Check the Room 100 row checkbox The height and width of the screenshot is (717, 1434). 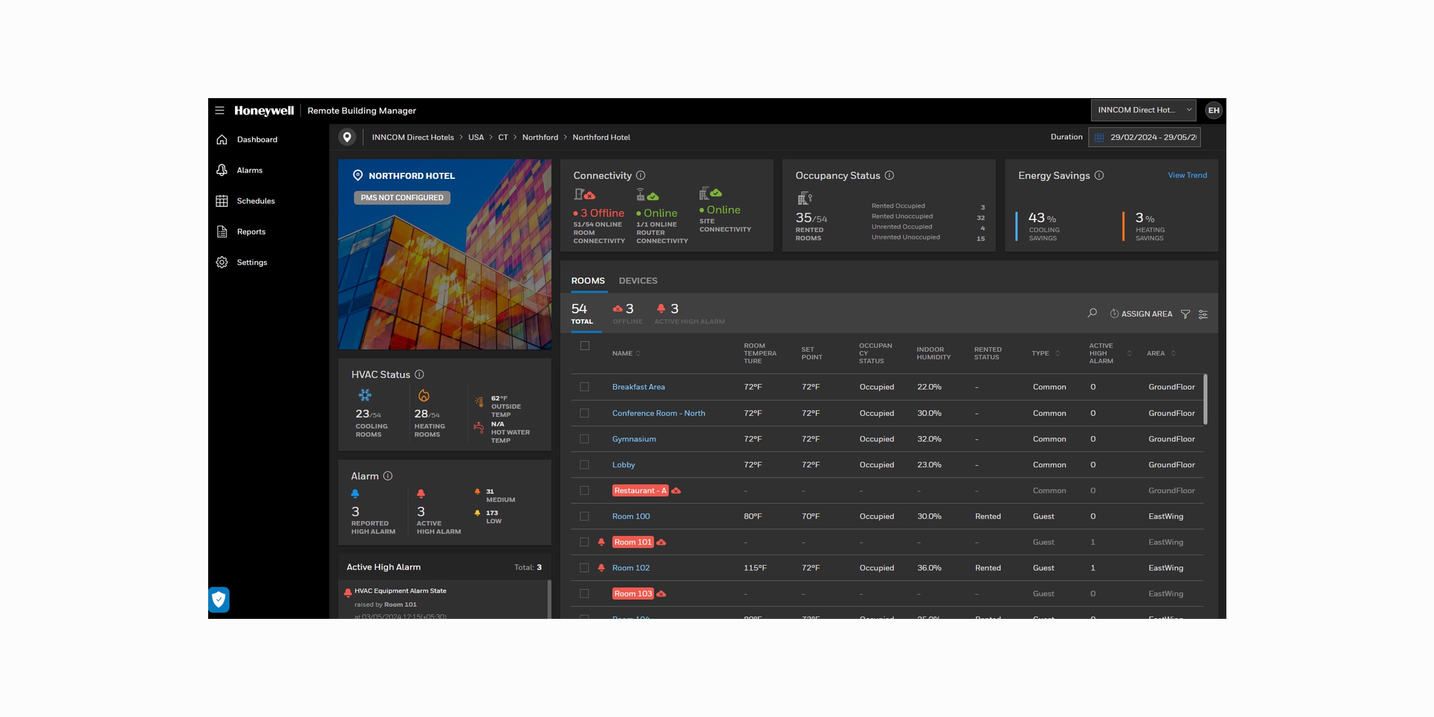584,516
